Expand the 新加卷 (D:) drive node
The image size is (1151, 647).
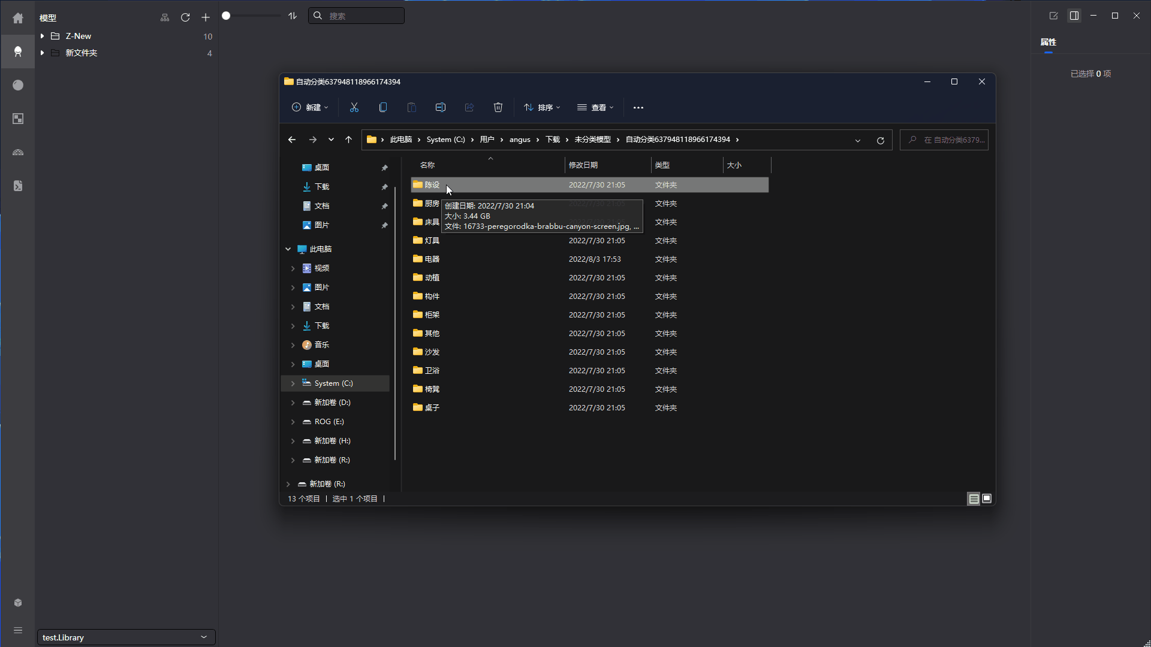tap(291, 402)
